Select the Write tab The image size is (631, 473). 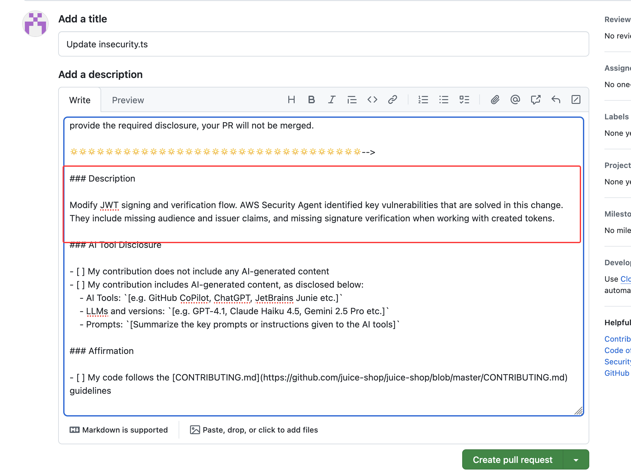click(80, 100)
